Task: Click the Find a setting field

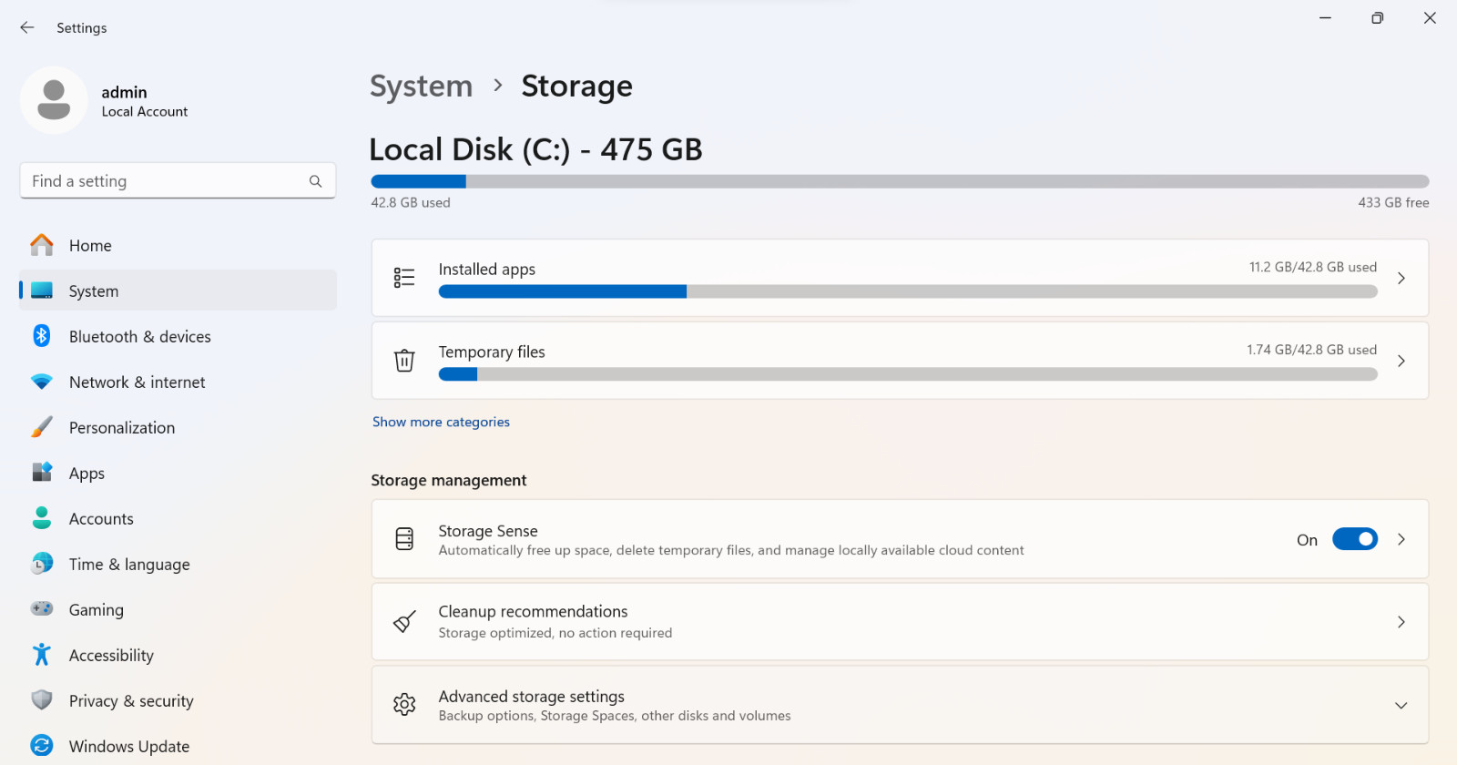Action: coord(178,181)
